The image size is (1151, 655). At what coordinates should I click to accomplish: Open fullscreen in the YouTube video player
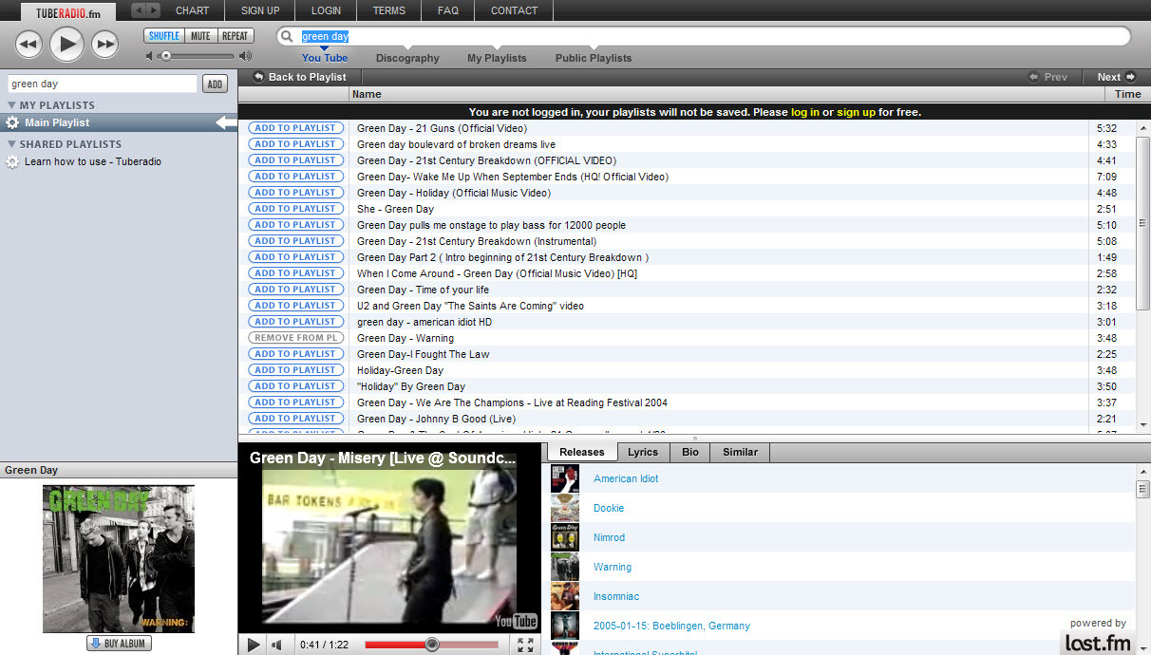[525, 645]
